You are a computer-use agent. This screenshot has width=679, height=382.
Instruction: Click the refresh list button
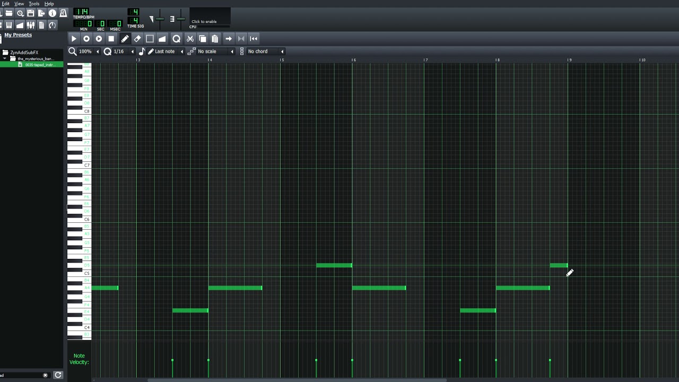click(58, 375)
